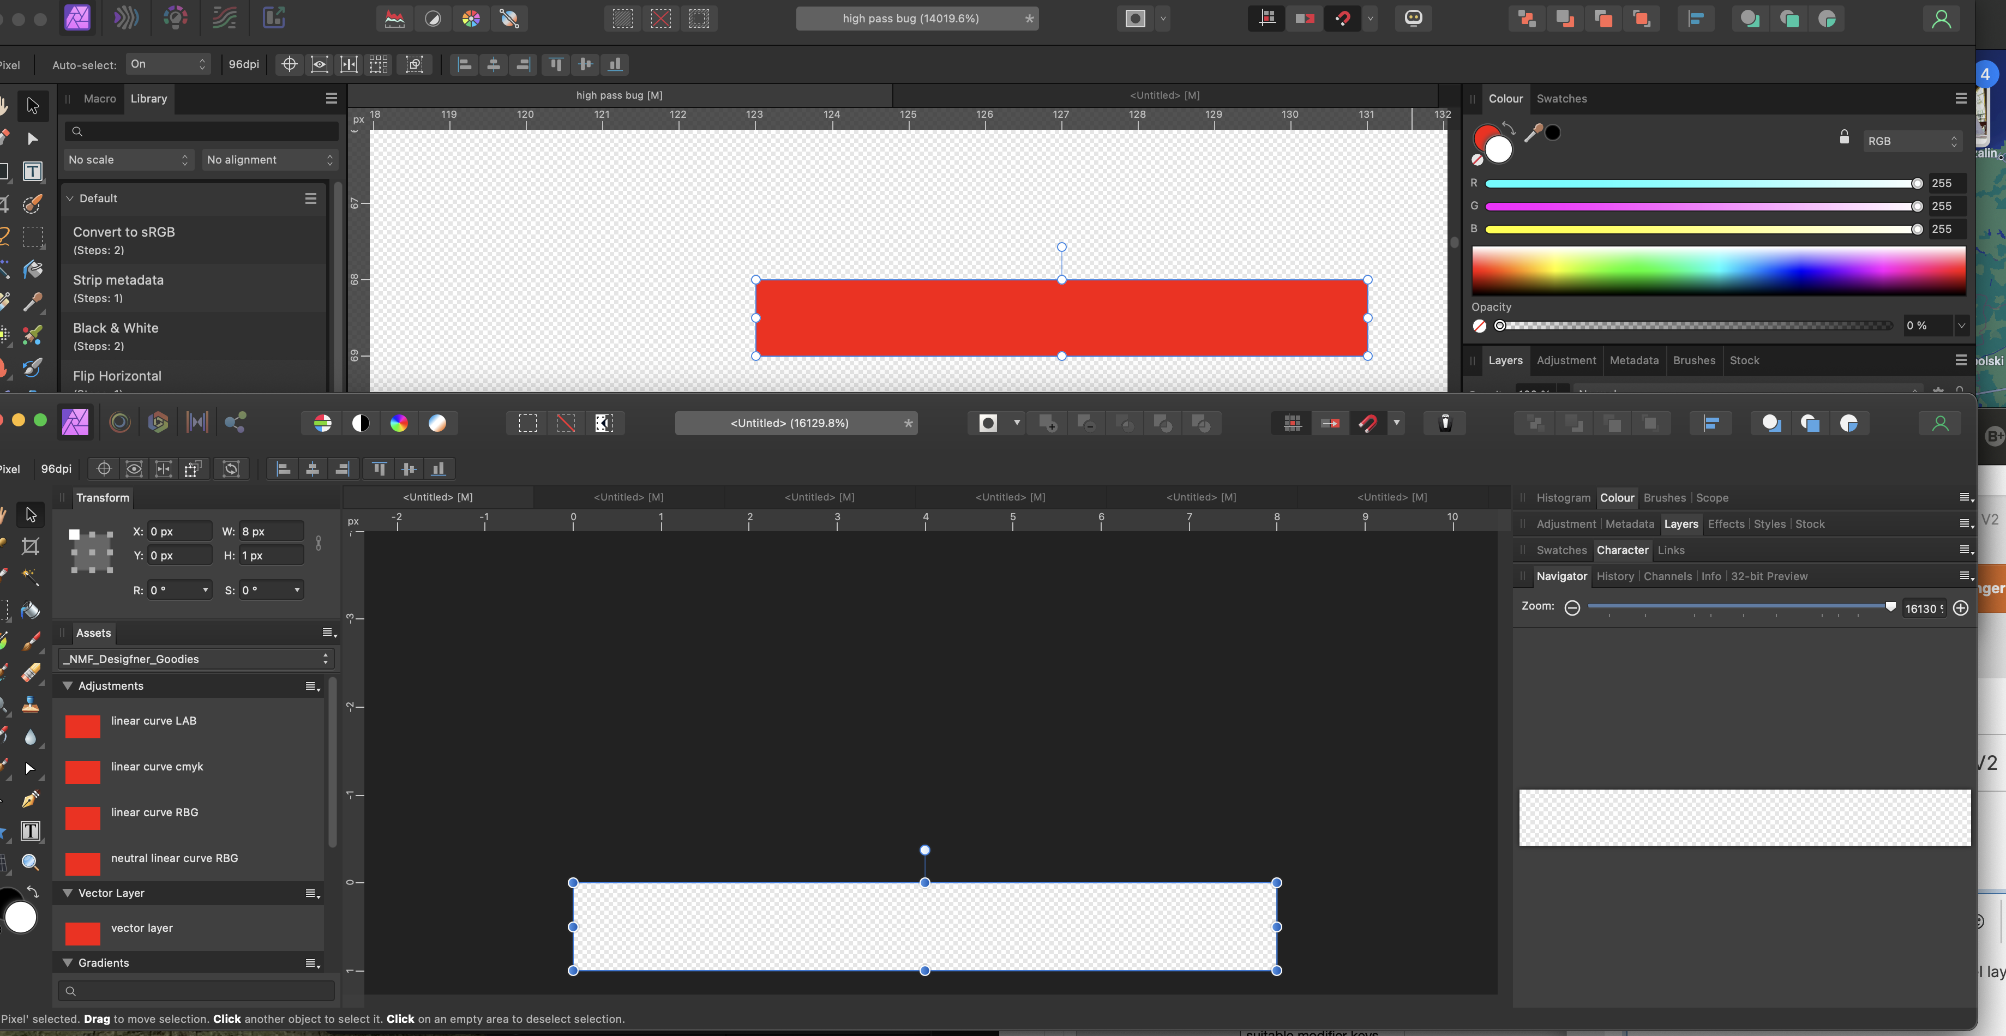Image resolution: width=2006 pixels, height=1036 pixels.
Task: Open the Assistant in Untitled window
Action: click(1445, 424)
